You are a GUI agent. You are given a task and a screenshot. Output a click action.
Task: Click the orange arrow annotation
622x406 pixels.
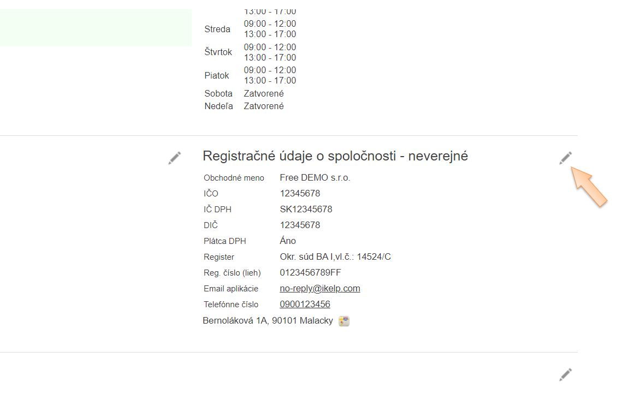(590, 188)
